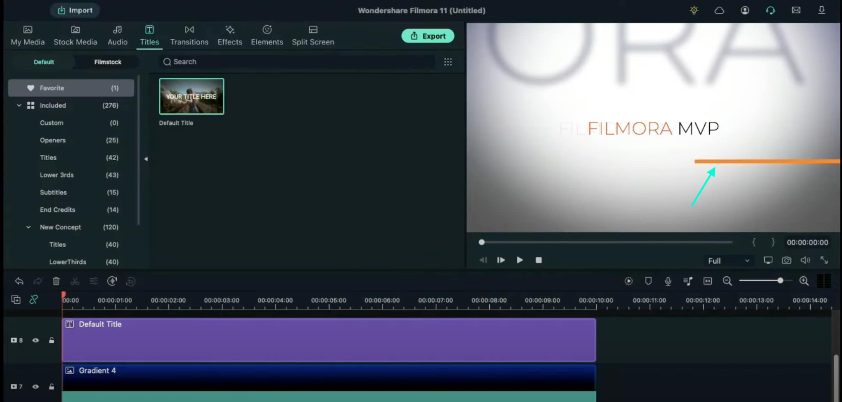
Task: Toggle auto ripple link icon
Action: [34, 299]
